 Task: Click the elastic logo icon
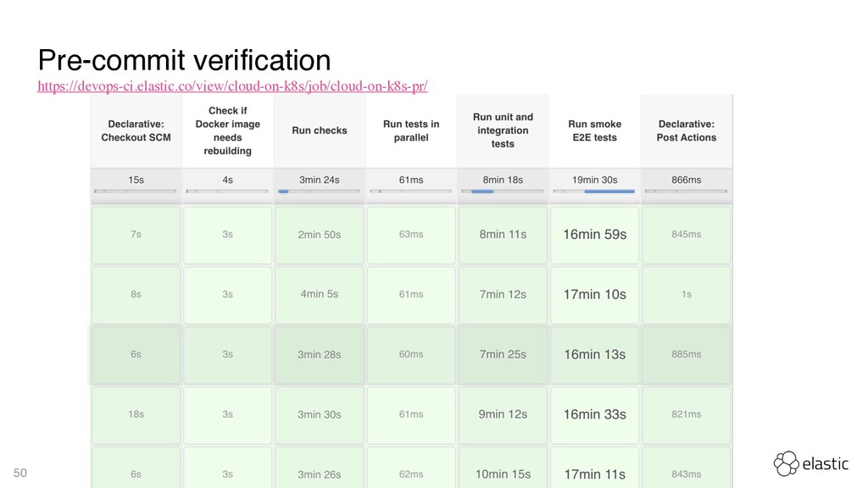786,463
